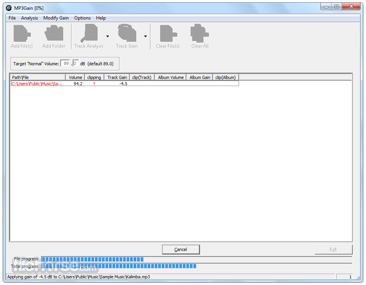Image resolution: width=366 pixels, height=285 pixels.
Task: Sort by Track Gain column header
Action: [x=117, y=77]
